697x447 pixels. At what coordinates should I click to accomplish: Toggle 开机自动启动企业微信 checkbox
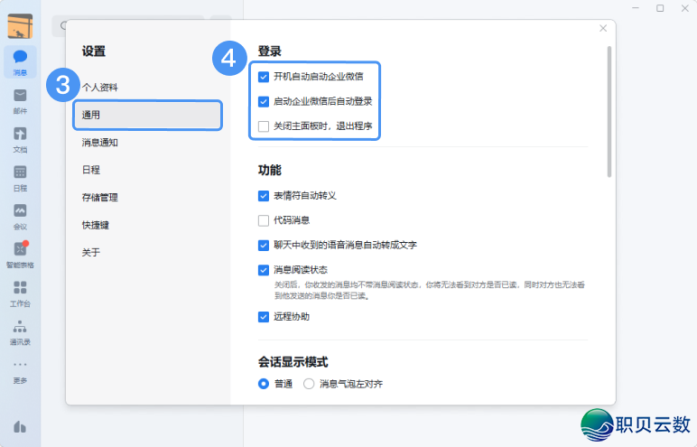point(264,77)
